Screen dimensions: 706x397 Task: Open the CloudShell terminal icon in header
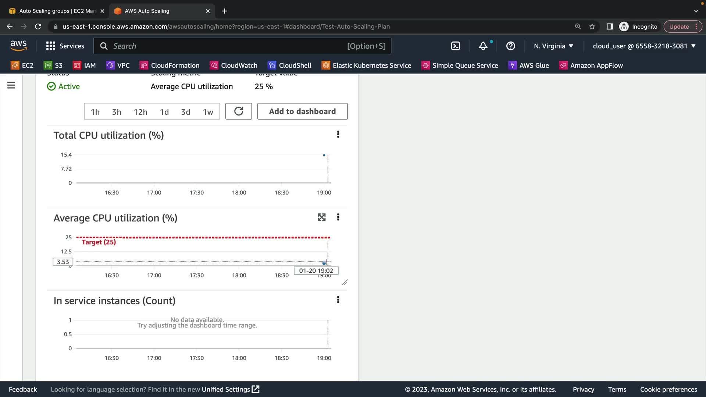point(455,46)
